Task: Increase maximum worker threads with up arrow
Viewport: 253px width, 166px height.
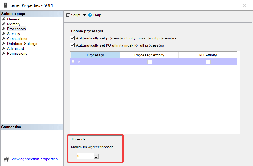Action: [96, 155]
